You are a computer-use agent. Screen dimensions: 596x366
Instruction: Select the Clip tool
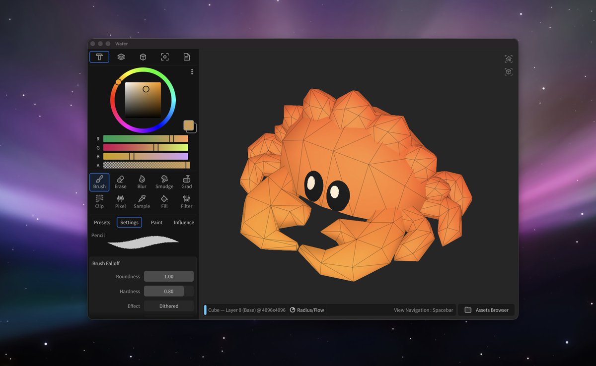click(99, 201)
